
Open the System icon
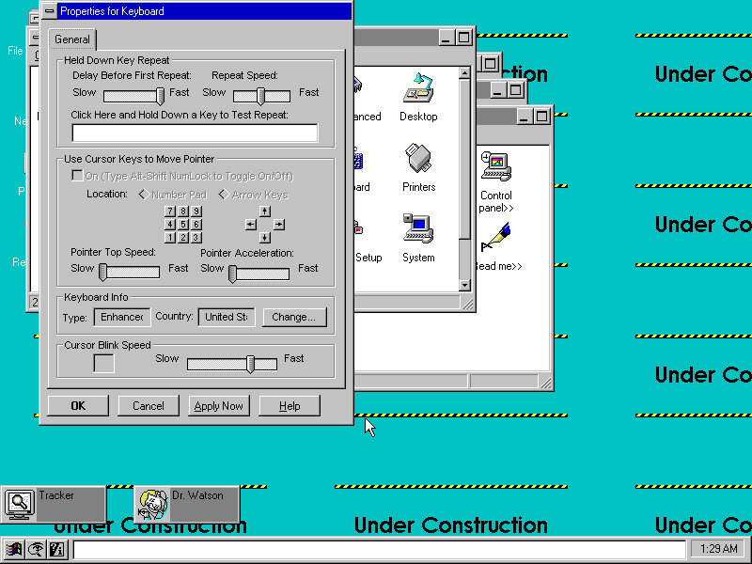(418, 229)
